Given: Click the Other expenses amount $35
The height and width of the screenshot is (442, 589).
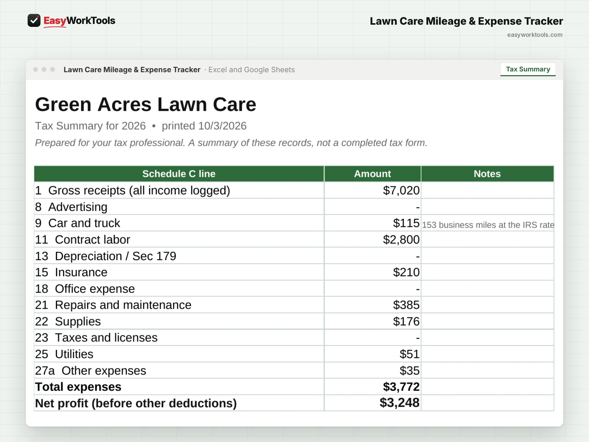Looking at the screenshot, I should [x=409, y=371].
